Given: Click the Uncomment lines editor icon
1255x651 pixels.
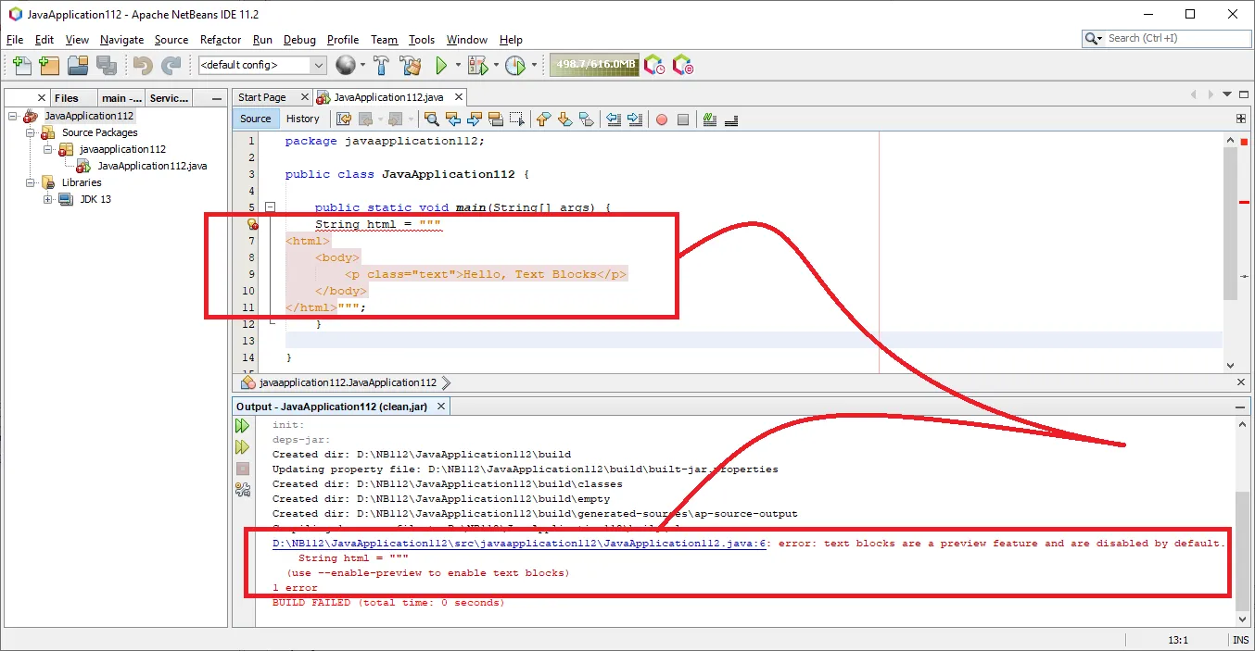Looking at the screenshot, I should (731, 119).
